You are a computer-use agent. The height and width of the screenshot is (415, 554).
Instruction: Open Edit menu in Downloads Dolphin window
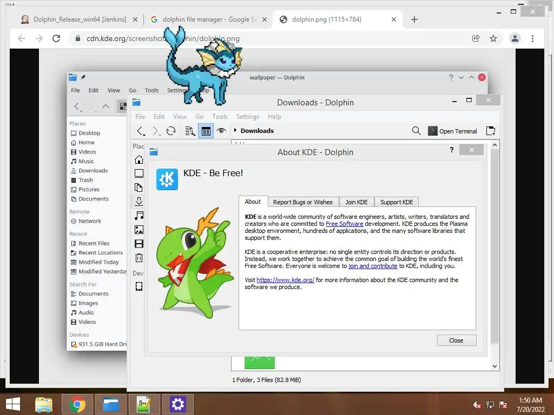(x=159, y=117)
